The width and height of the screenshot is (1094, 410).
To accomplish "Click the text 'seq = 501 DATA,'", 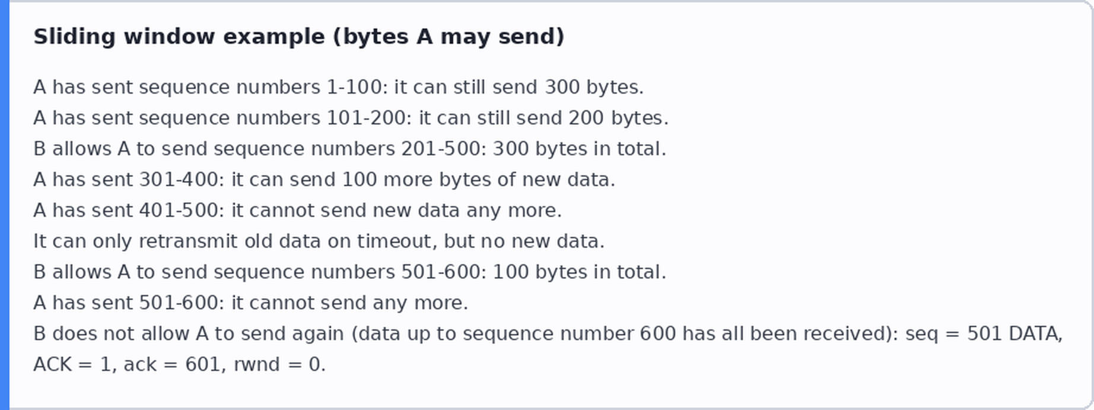I will (984, 334).
